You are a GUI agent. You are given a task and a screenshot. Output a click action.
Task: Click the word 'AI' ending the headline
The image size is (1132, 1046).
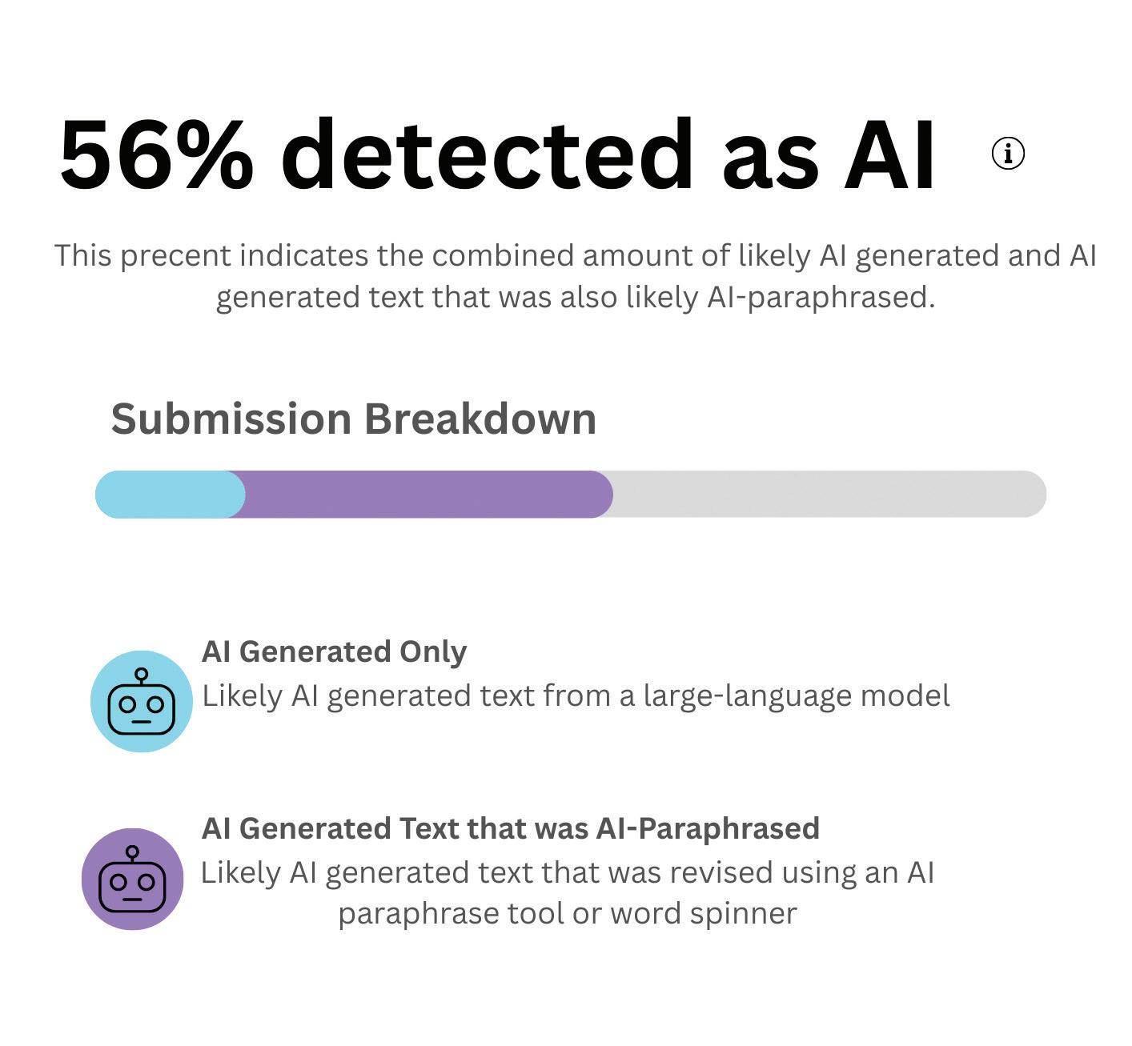pos(889,154)
